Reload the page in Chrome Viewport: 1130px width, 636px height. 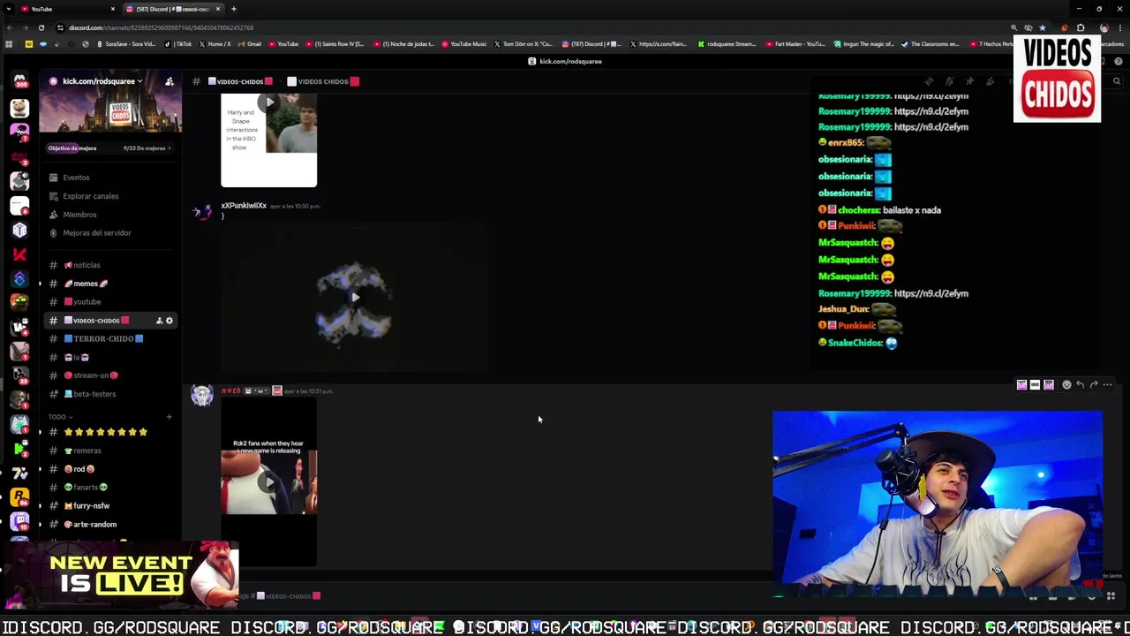pyautogui.click(x=41, y=27)
